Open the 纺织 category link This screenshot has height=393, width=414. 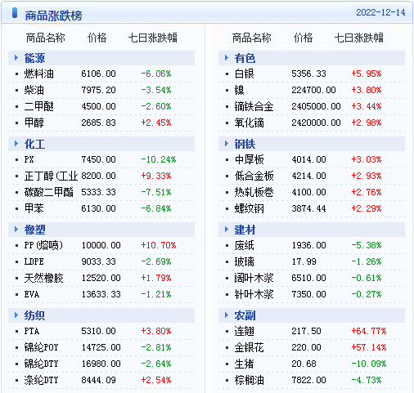pos(34,315)
